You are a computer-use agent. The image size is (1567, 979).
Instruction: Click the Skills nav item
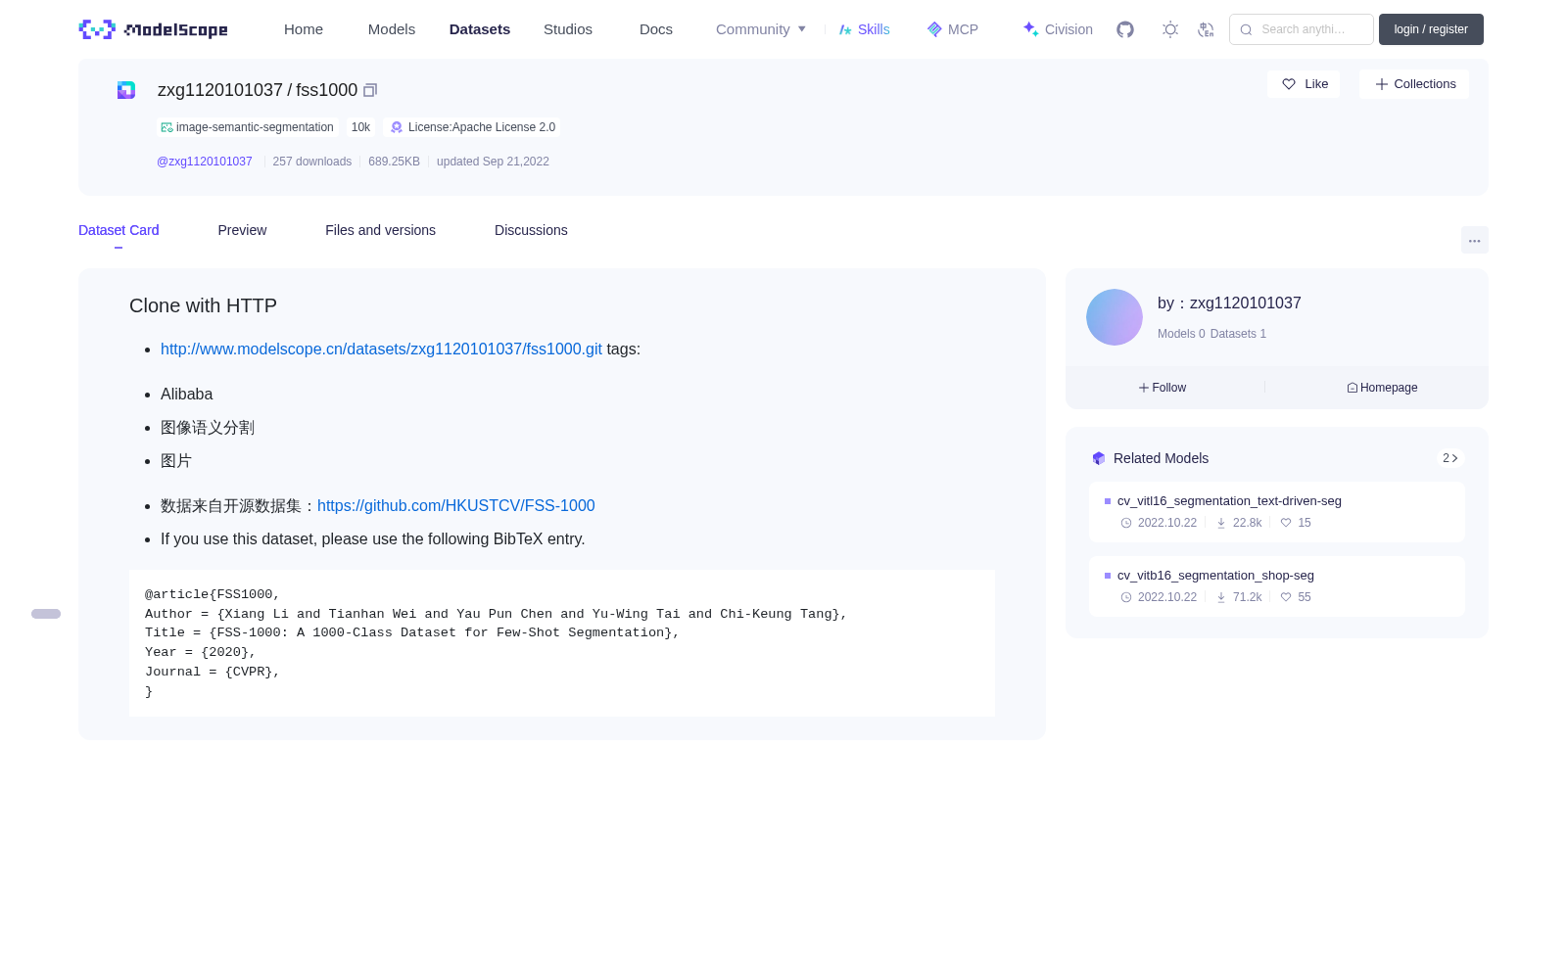coord(865,29)
